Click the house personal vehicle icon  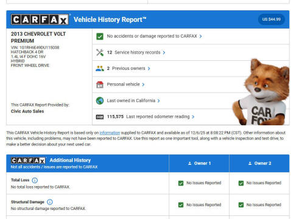click(x=100, y=85)
